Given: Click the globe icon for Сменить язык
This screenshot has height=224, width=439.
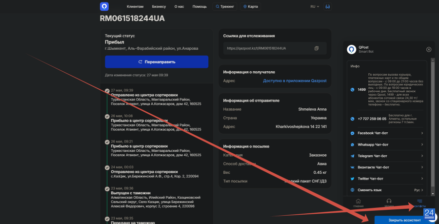Looking at the screenshot, I should pos(352,190).
